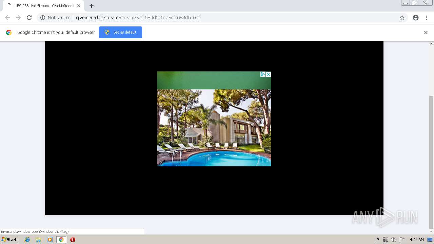Viewport: 434px width, 244px height.
Task: Launch Internet Explorer from taskbar
Action: coord(27,240)
